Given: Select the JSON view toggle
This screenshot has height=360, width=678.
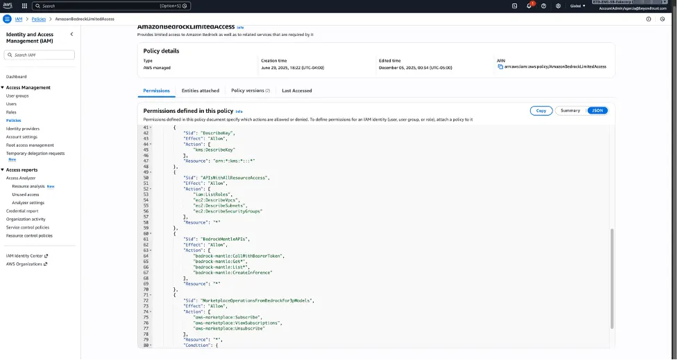Looking at the screenshot, I should point(598,111).
